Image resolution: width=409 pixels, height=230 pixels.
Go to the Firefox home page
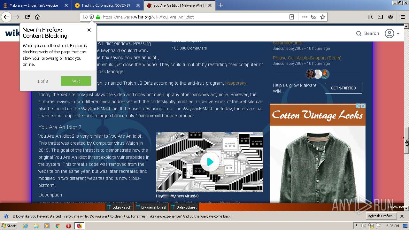37,17
